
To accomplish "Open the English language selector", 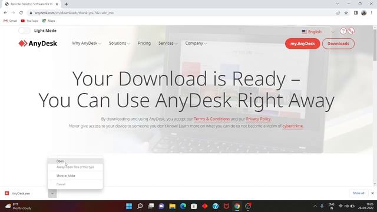I will [x=318, y=31].
